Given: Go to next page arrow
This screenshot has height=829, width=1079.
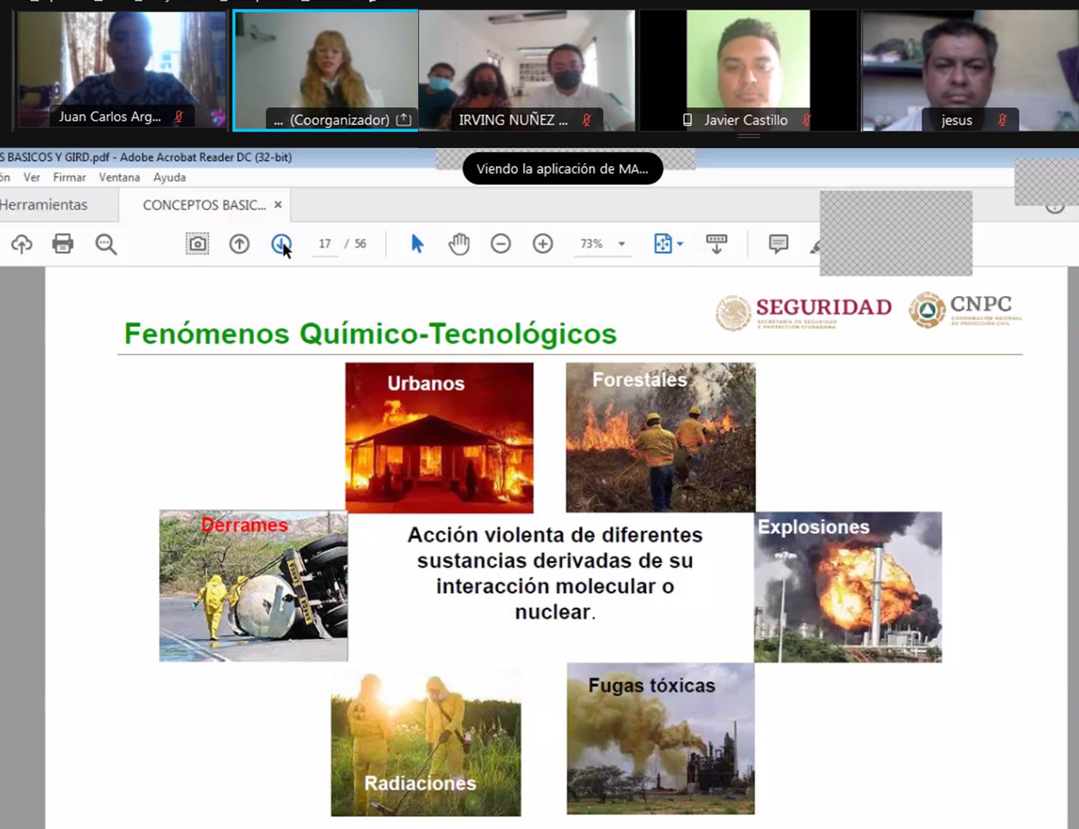Looking at the screenshot, I should point(280,244).
